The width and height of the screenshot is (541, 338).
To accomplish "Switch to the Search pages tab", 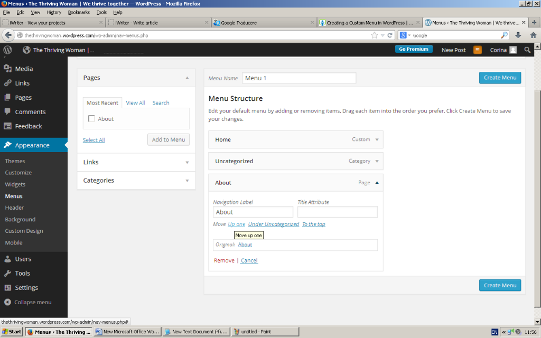I will 161,103.
